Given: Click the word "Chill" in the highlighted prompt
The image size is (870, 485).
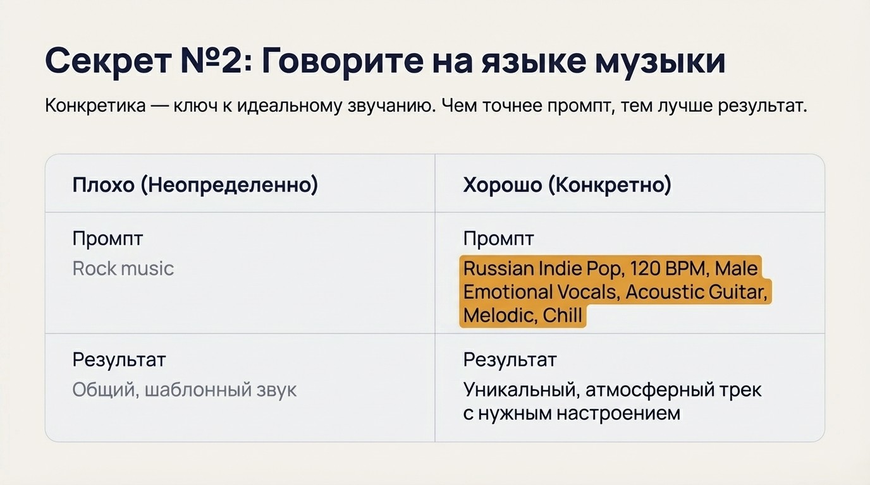Looking at the screenshot, I should point(562,315).
